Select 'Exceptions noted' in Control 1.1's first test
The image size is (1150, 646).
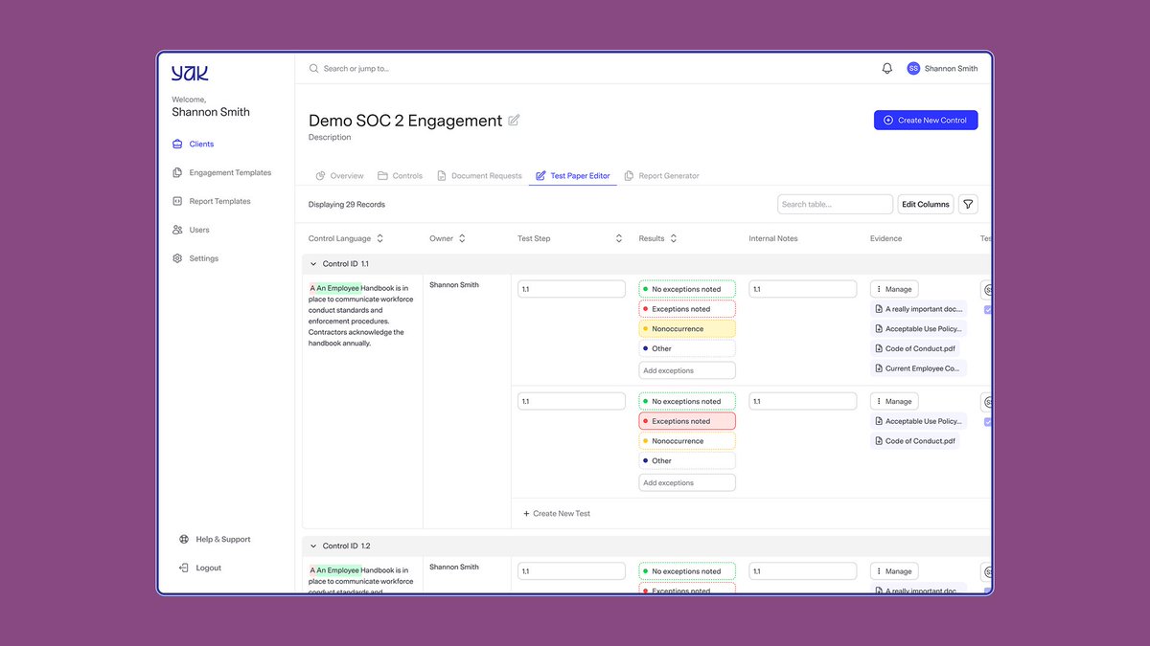pos(687,309)
